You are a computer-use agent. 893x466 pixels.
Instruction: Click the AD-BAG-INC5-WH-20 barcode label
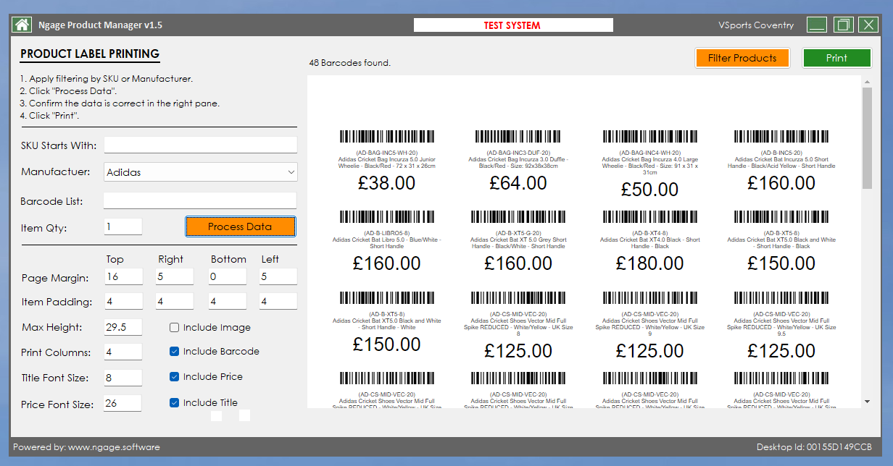(x=386, y=161)
